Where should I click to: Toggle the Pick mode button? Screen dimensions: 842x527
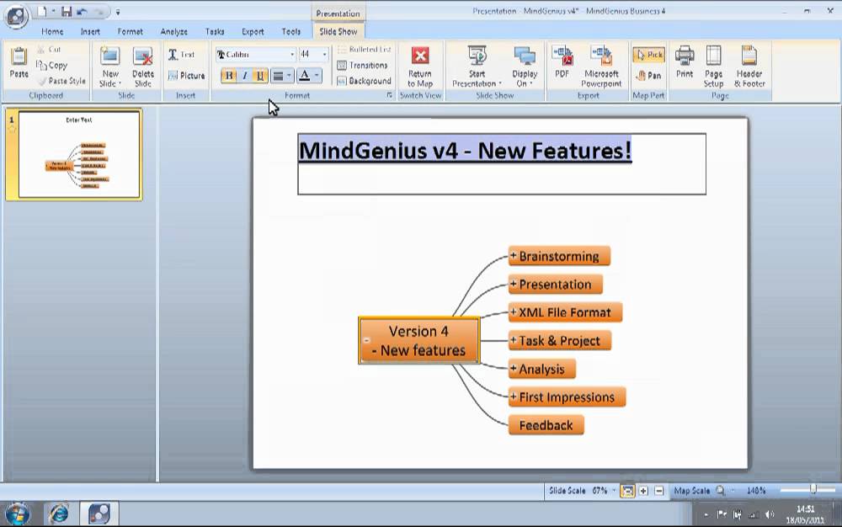(x=648, y=54)
